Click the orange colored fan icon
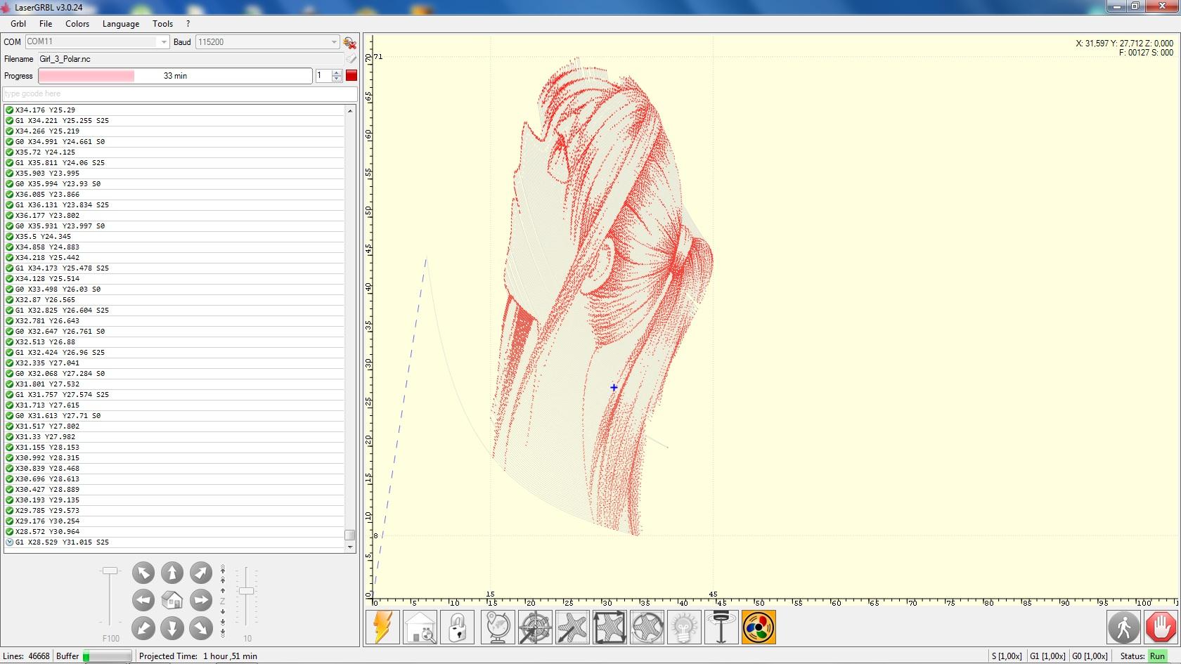This screenshot has width=1181, height=664. coord(759,627)
